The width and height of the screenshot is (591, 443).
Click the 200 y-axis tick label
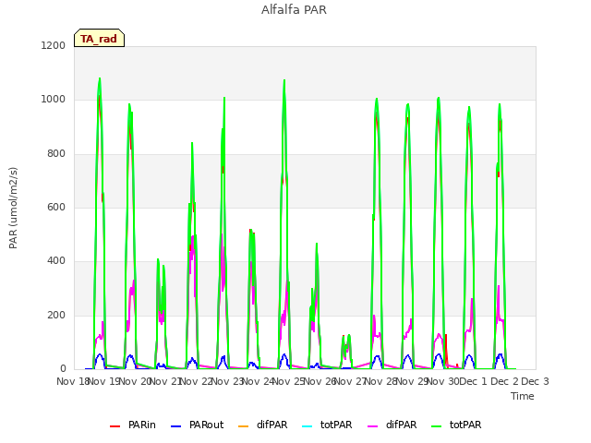(x=56, y=316)
